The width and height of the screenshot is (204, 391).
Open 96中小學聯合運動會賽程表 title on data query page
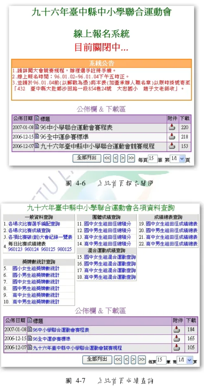(61, 330)
